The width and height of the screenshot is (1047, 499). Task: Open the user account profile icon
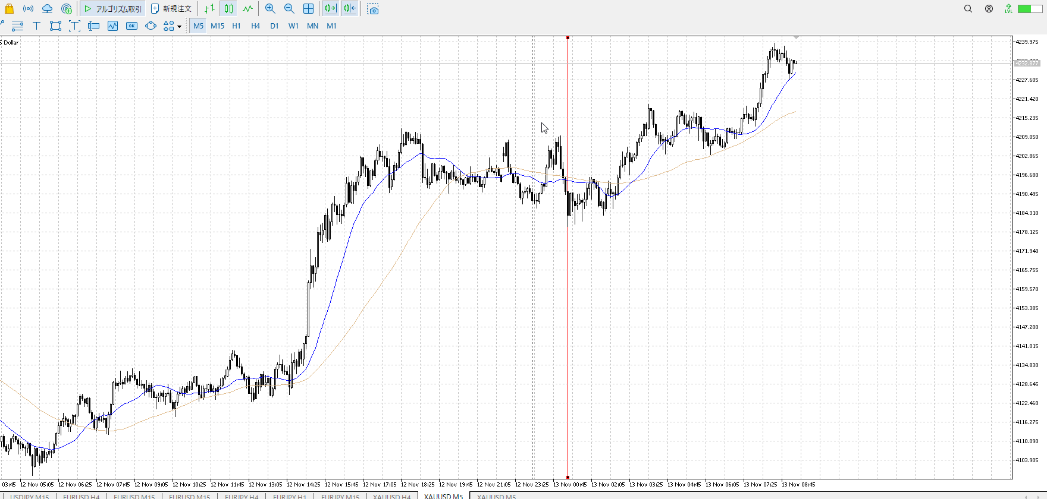[x=989, y=9]
